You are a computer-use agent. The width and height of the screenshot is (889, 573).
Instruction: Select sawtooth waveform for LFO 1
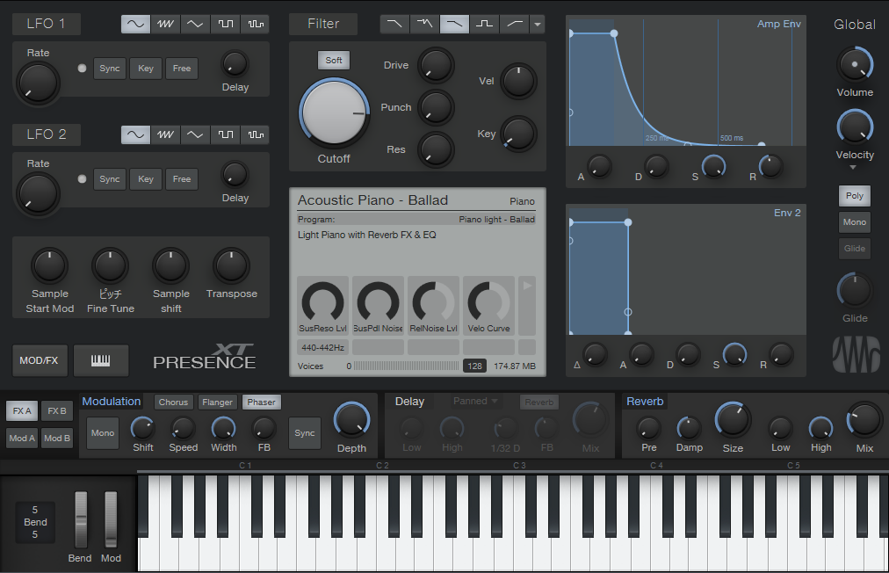[165, 24]
